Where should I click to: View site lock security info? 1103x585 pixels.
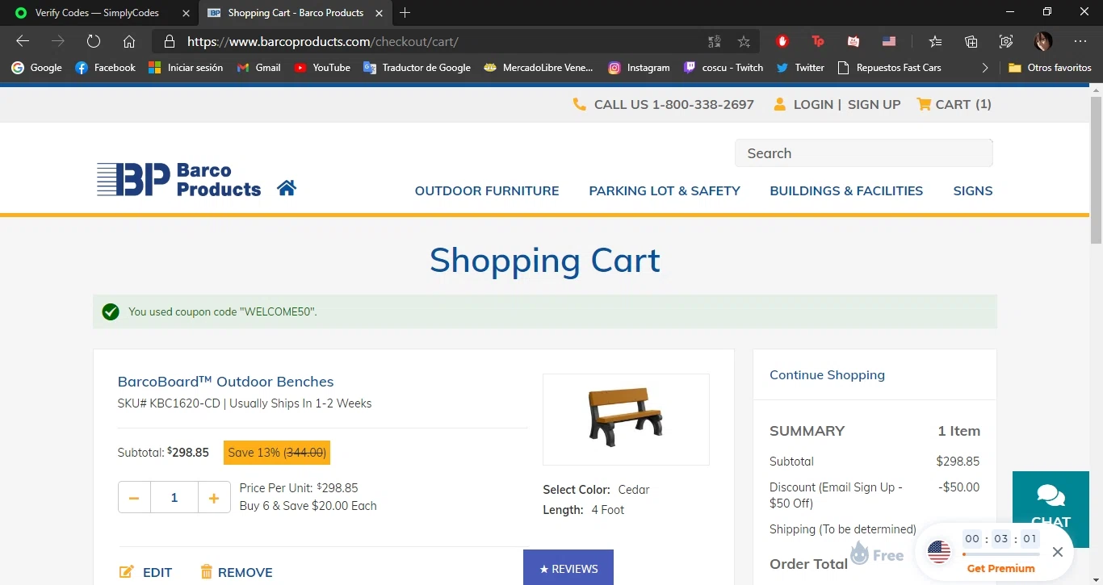pos(169,41)
